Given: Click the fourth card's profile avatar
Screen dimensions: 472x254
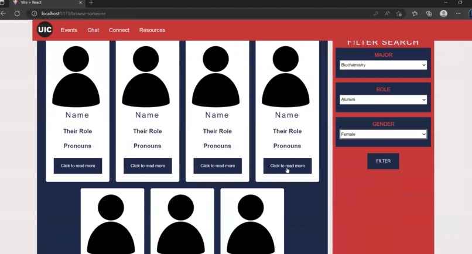Looking at the screenshot, I should coord(285,76).
